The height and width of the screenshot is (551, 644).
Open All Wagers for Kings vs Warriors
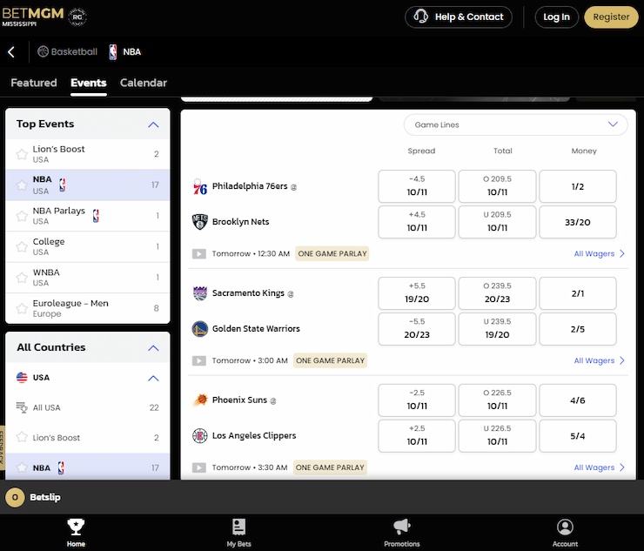(600, 360)
